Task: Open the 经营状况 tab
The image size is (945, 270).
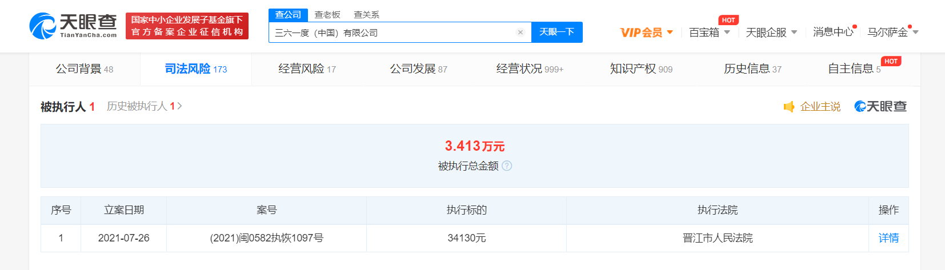Action: pyautogui.click(x=530, y=69)
